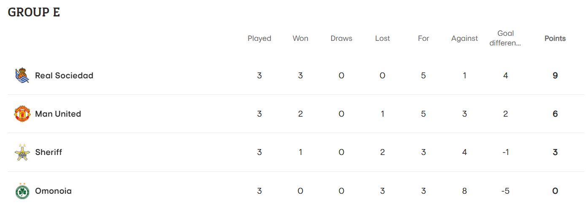The width and height of the screenshot is (586, 211).
Task: Click Real Sociedad's 9 points value
Action: [555, 75]
